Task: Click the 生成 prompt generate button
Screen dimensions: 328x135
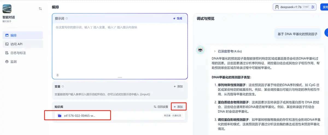Action: coord(177,19)
